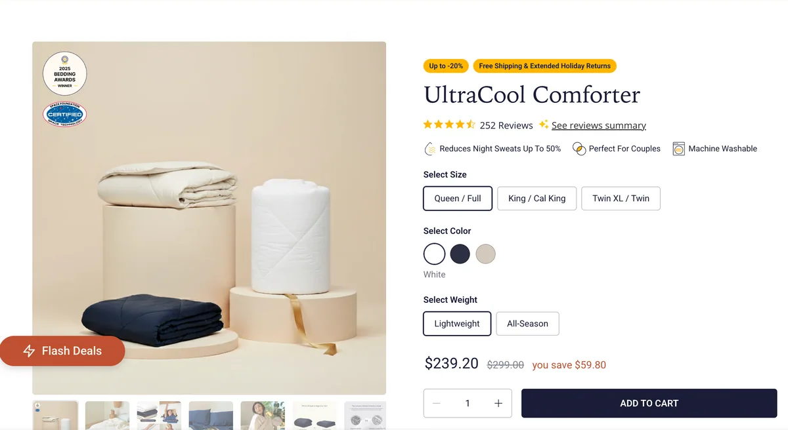The height and width of the screenshot is (430, 788).
Task: Decrease quantity with the minus button
Action: click(437, 403)
